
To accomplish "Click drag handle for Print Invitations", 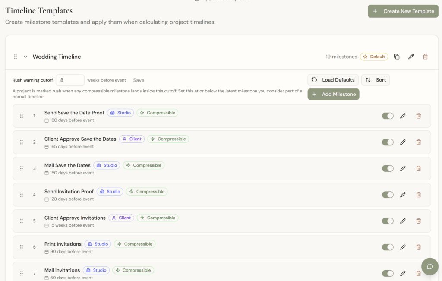I will tap(22, 247).
